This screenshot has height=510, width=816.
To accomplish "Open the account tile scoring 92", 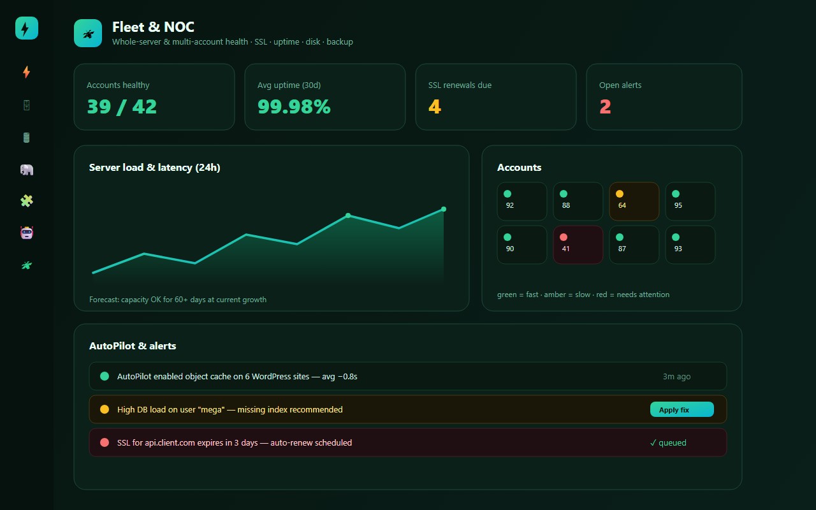I will tap(522, 201).
